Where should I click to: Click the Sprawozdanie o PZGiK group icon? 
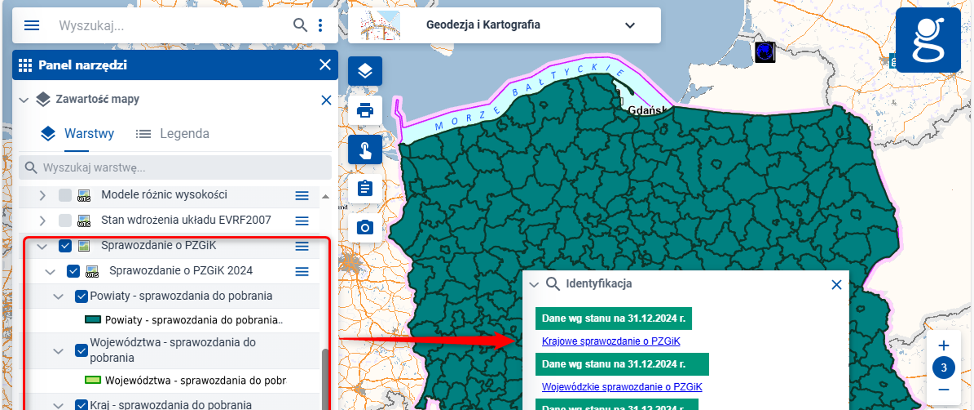[x=84, y=246]
